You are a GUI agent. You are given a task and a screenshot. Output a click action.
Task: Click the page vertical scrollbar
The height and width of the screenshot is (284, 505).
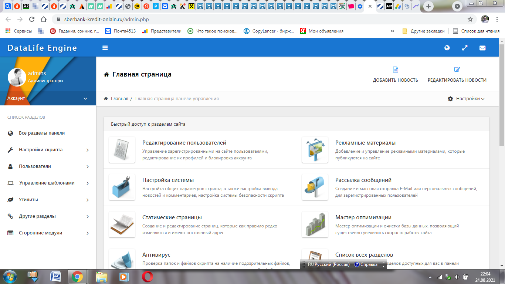coord(502,95)
